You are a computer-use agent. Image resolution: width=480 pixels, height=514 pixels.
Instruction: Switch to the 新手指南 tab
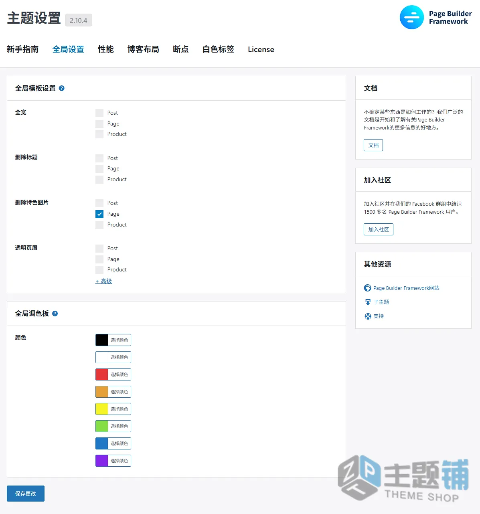22,49
